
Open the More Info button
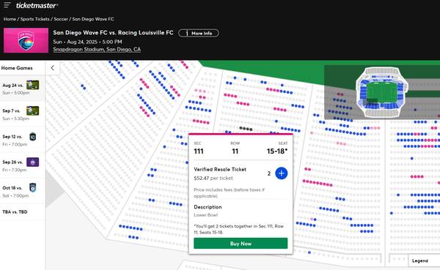[x=199, y=33]
